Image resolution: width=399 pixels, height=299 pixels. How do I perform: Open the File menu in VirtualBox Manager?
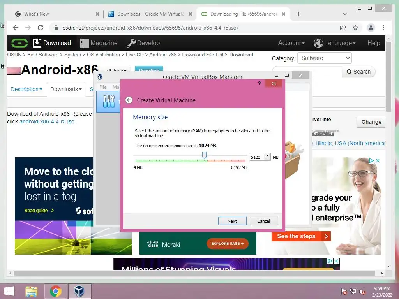(103, 87)
